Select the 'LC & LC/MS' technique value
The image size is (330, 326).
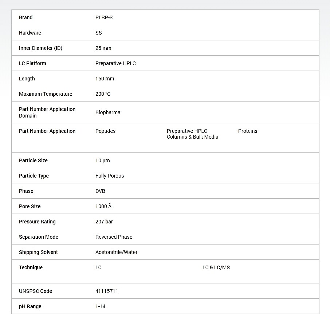coord(216,267)
